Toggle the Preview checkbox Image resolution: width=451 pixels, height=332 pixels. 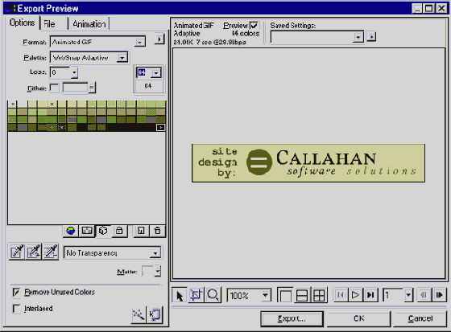click(254, 25)
